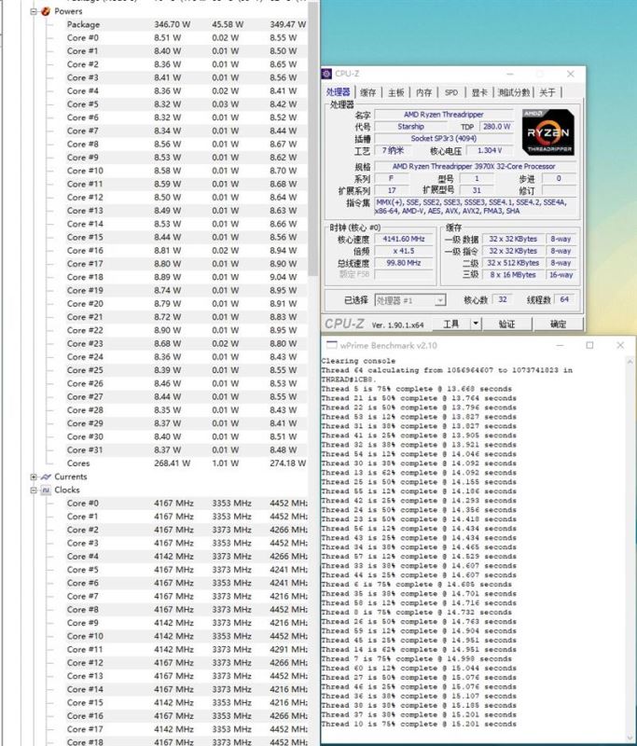The width and height of the screenshot is (637, 746).
Task: Open the 处理器 tab in CPU-Z
Action: [x=339, y=92]
